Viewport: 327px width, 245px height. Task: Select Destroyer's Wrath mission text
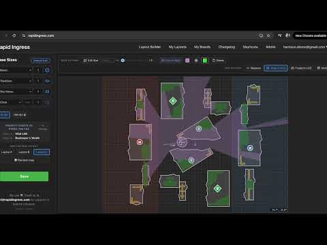[x=27, y=138]
